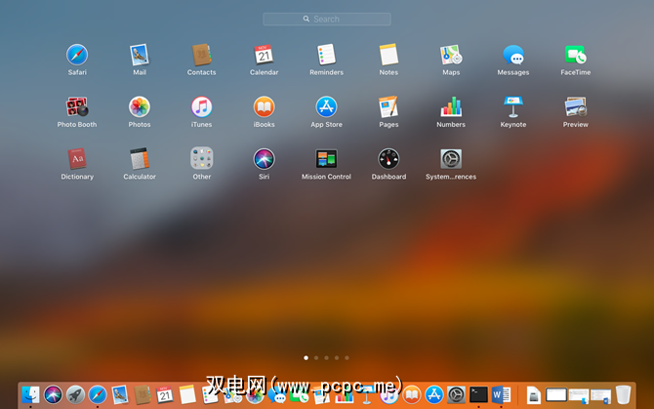Switch to the third Launchpad page dot

tap(326, 357)
